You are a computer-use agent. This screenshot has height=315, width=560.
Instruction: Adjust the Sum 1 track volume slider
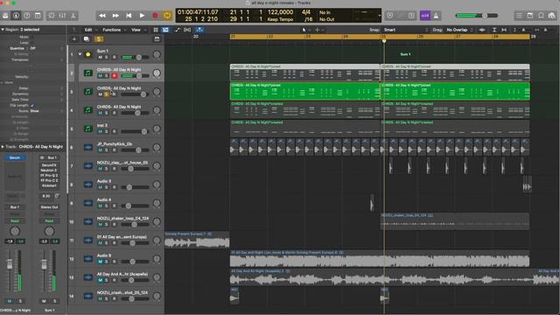136,57
